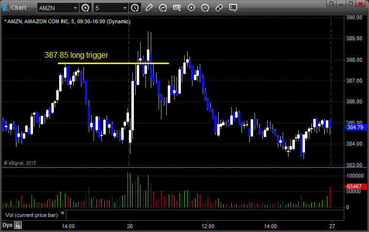Select the yellow 387.85 long trigger line
This screenshot has height=232, width=369.
point(113,63)
